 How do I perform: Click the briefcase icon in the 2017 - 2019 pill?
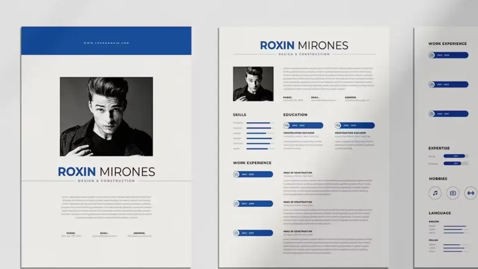coord(236,204)
